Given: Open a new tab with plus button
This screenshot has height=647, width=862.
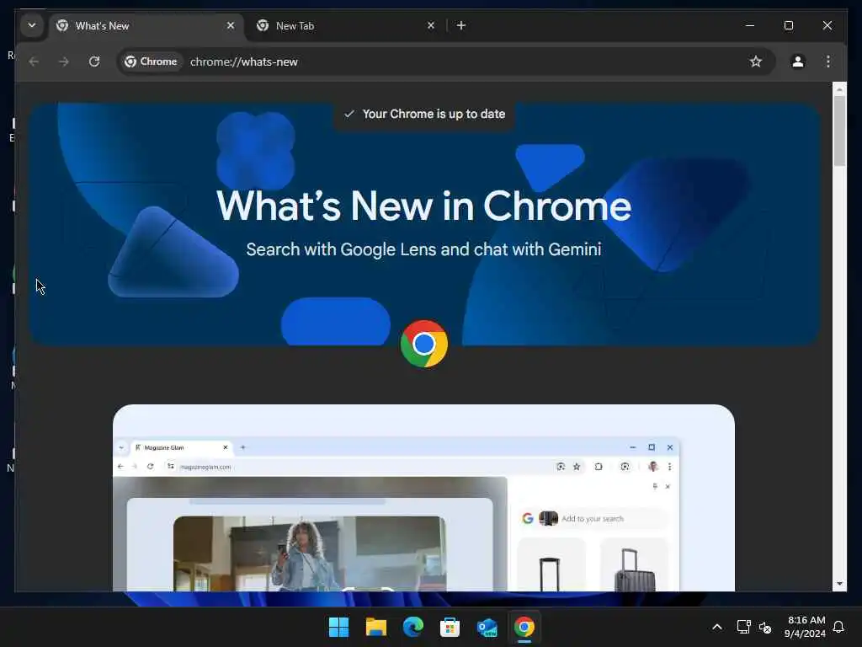Looking at the screenshot, I should (x=461, y=25).
